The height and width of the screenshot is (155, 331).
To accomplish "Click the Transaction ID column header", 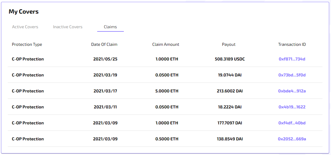I will 292,44.
